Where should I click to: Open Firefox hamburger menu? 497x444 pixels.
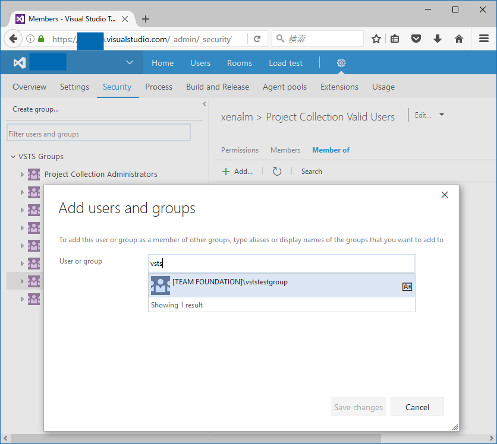(484, 39)
